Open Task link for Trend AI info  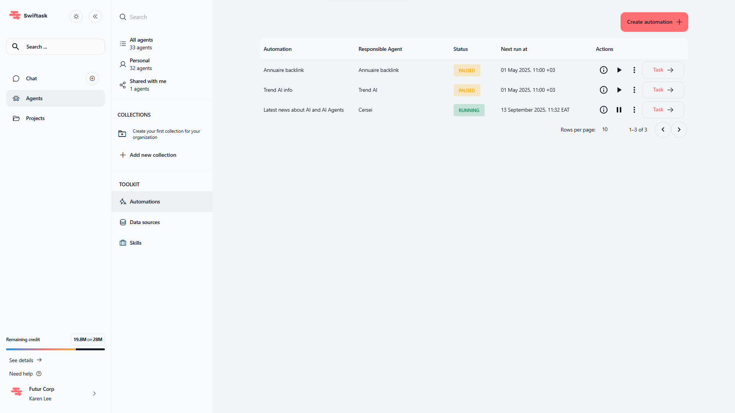(663, 90)
